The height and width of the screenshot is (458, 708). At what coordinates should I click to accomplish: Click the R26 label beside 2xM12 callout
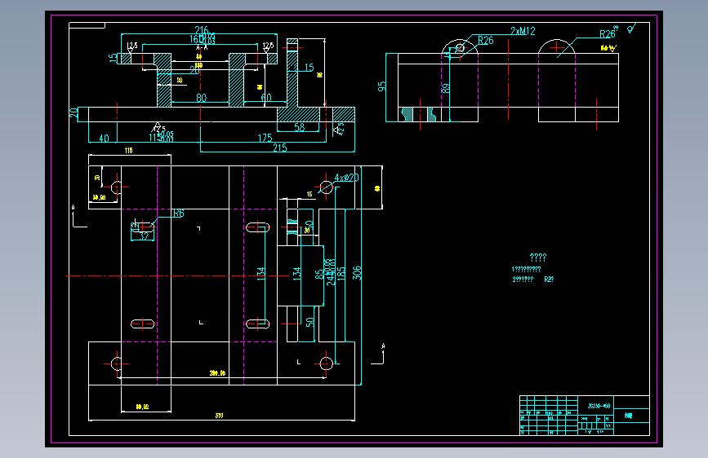(486, 41)
